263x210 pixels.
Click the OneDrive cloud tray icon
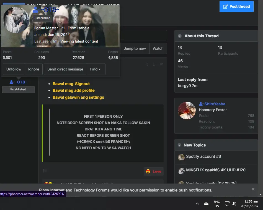206,204
